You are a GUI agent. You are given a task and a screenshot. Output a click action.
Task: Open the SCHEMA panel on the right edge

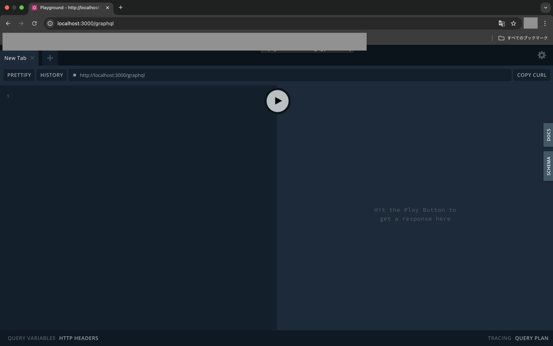point(548,166)
